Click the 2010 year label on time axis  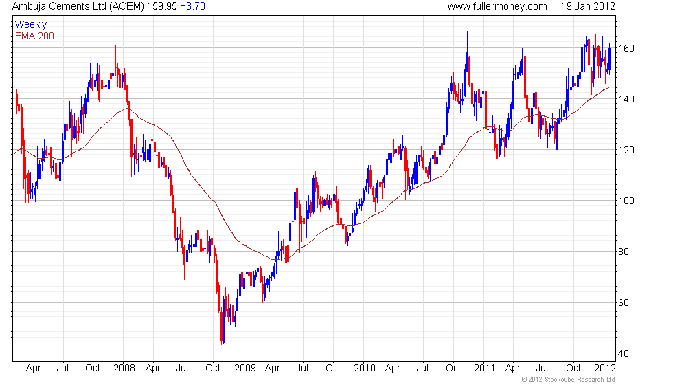click(x=365, y=368)
